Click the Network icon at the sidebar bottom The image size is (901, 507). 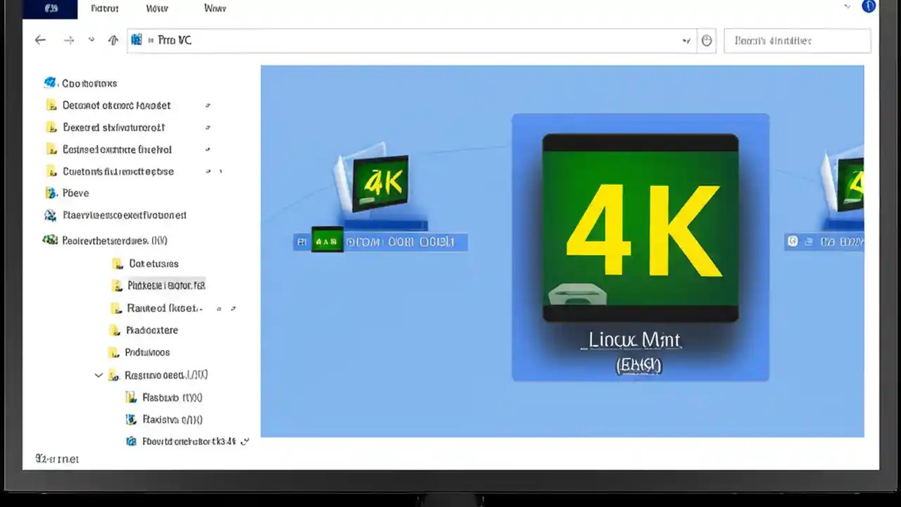(131, 442)
